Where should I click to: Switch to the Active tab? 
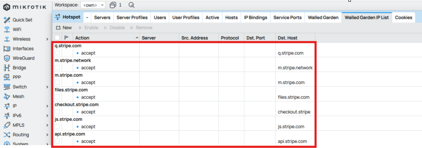(212, 18)
